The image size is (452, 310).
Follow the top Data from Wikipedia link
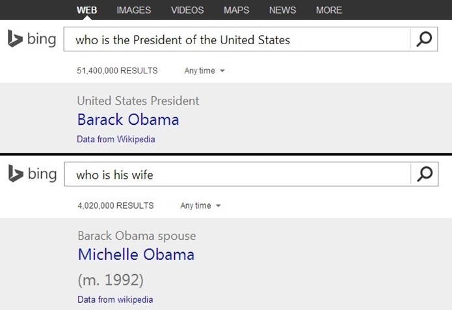[x=116, y=139]
